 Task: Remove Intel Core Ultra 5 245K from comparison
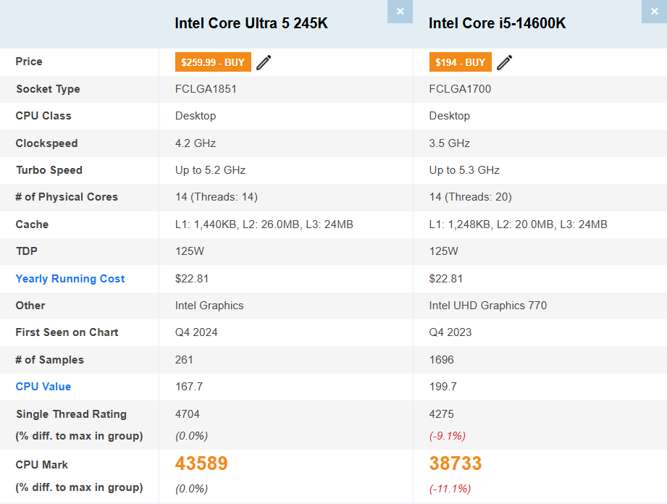400,12
